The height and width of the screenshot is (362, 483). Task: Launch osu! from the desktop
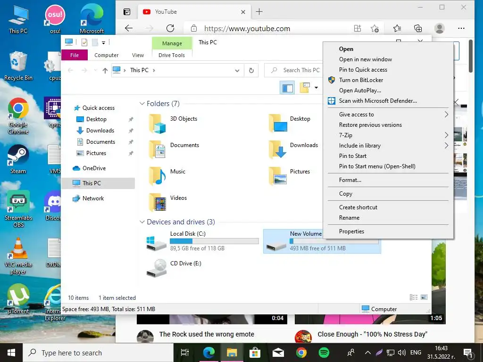click(x=55, y=19)
